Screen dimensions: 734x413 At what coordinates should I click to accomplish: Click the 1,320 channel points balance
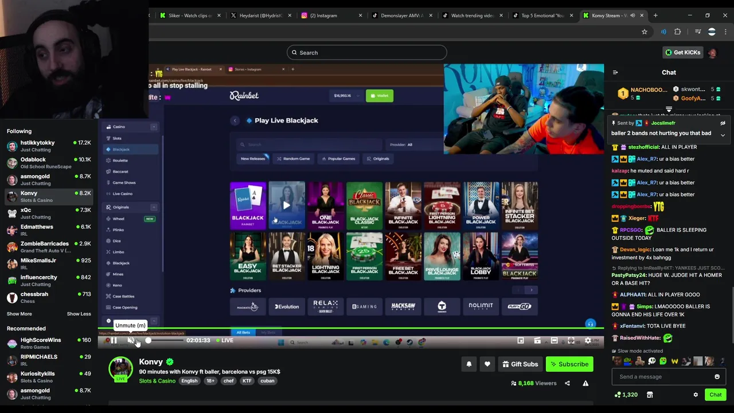626,395
